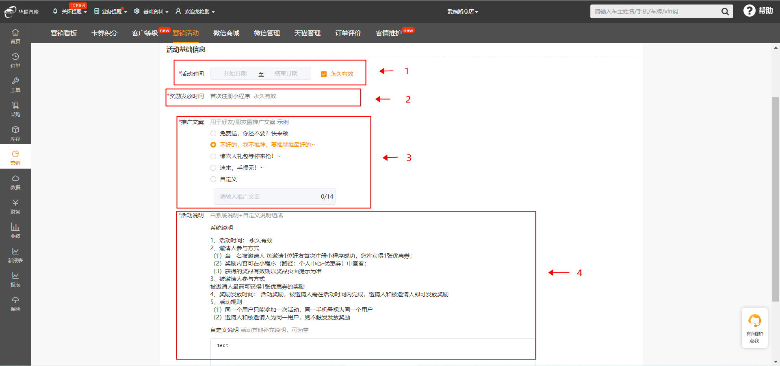Click the search magnifier icon
The width and height of the screenshot is (780, 366).
tap(725, 11)
